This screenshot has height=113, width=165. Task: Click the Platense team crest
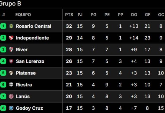point(11,73)
